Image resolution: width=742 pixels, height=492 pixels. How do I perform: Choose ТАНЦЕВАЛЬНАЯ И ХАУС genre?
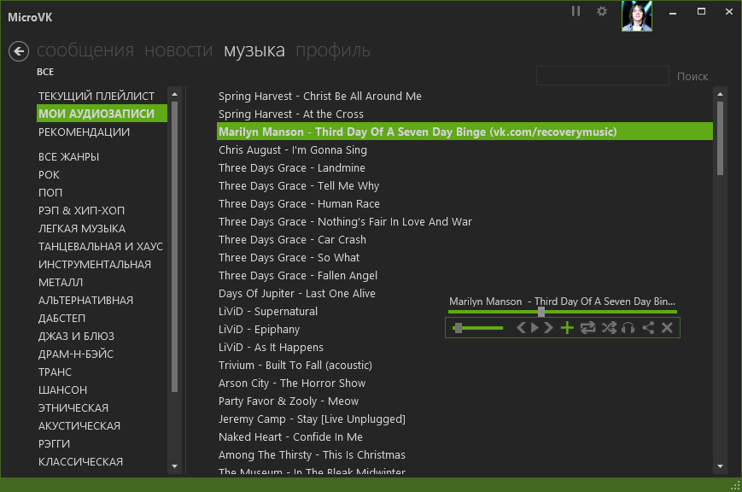click(100, 247)
